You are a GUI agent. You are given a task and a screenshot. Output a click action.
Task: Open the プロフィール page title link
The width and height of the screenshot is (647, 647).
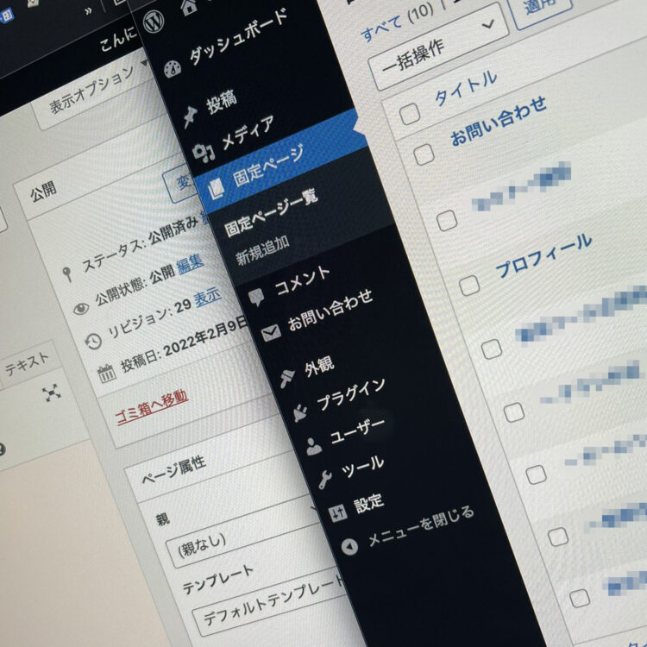(x=543, y=255)
